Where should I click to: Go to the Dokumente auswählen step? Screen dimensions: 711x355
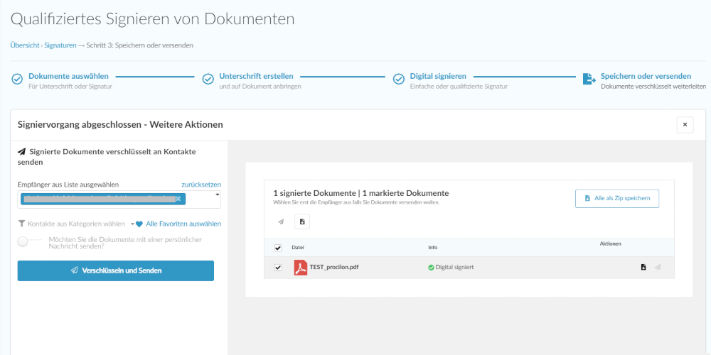tap(68, 76)
